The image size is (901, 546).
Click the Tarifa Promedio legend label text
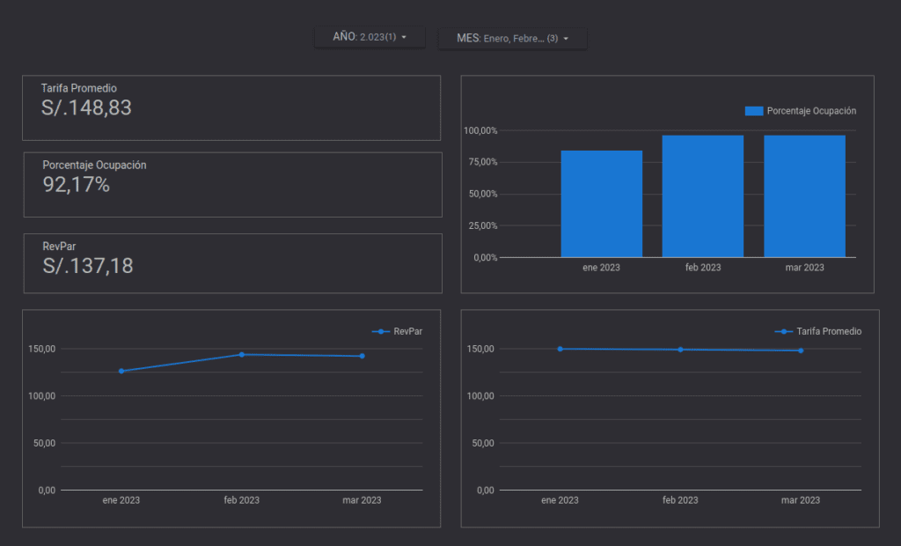[829, 332]
